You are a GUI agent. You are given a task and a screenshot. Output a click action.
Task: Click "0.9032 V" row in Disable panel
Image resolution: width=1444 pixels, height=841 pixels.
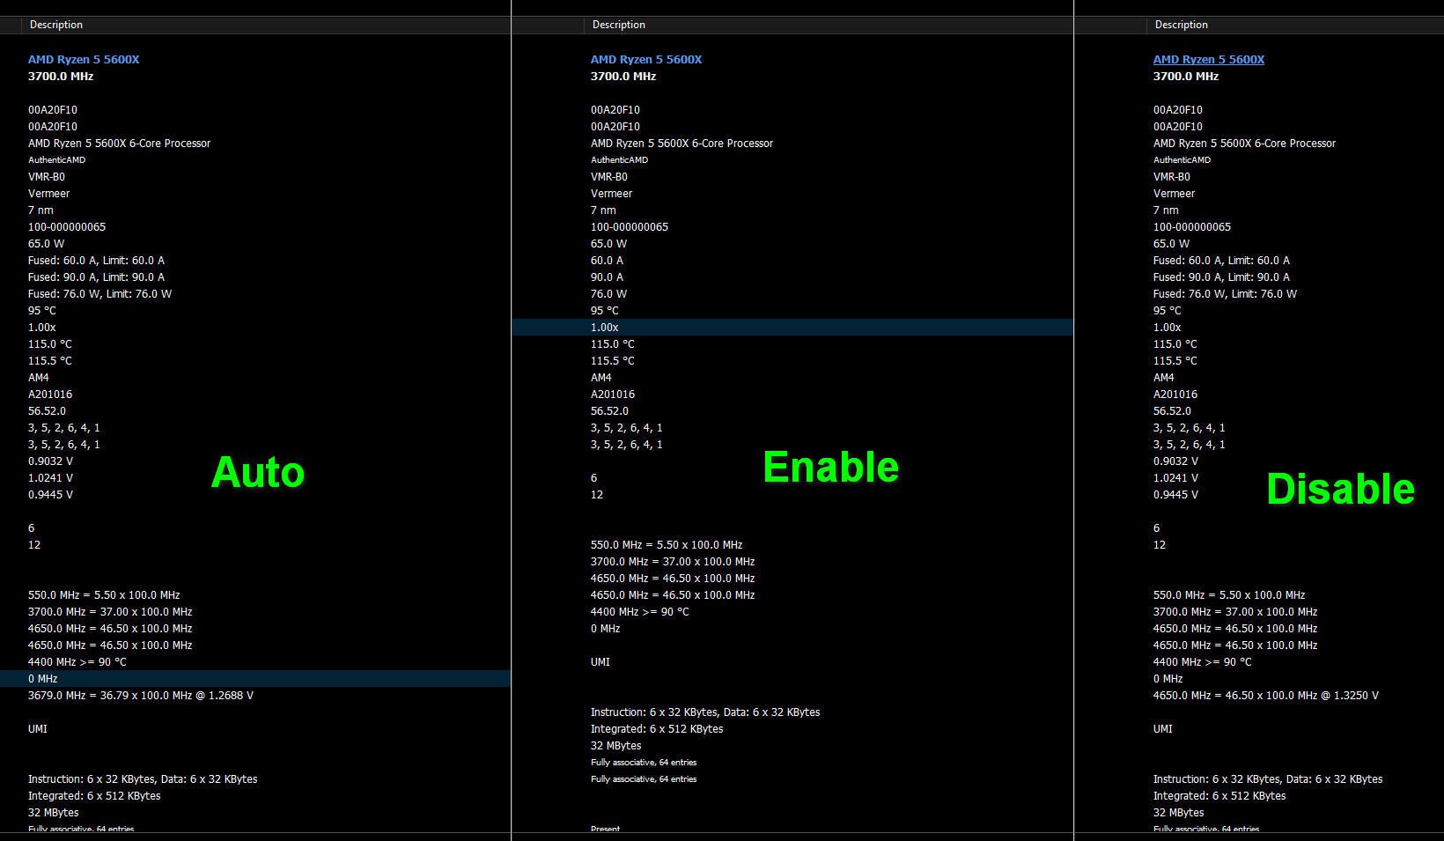(x=1176, y=461)
